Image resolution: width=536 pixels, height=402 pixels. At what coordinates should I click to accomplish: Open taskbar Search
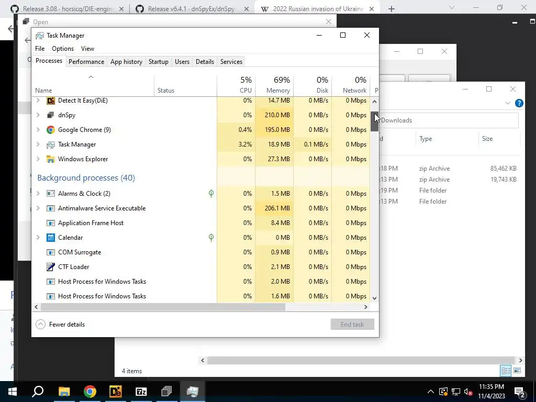point(38,392)
